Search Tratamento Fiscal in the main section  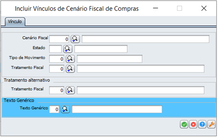point(70,69)
